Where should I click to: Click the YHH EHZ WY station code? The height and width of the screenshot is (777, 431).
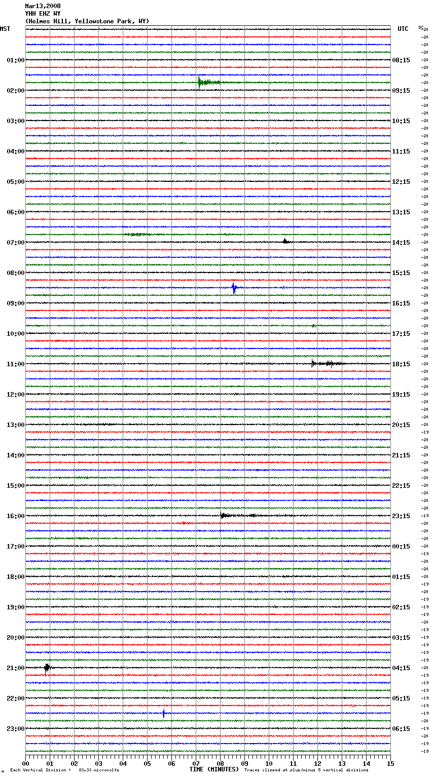tap(43, 14)
